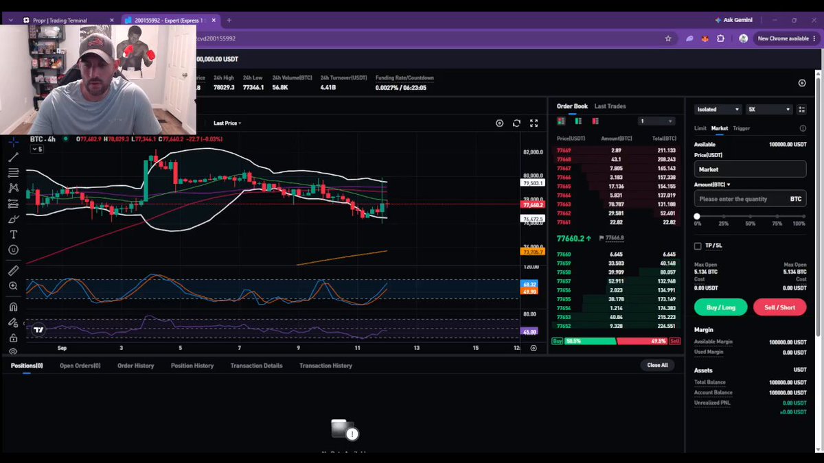Open the Amount(BTC) unit dropdown
824x463 pixels.
tap(711, 185)
